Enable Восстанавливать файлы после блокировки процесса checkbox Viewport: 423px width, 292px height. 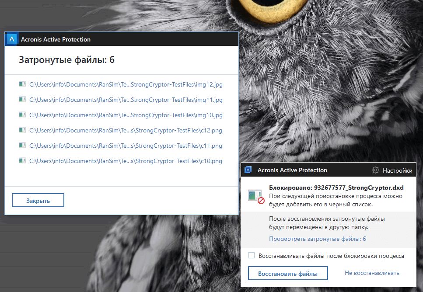(252, 255)
